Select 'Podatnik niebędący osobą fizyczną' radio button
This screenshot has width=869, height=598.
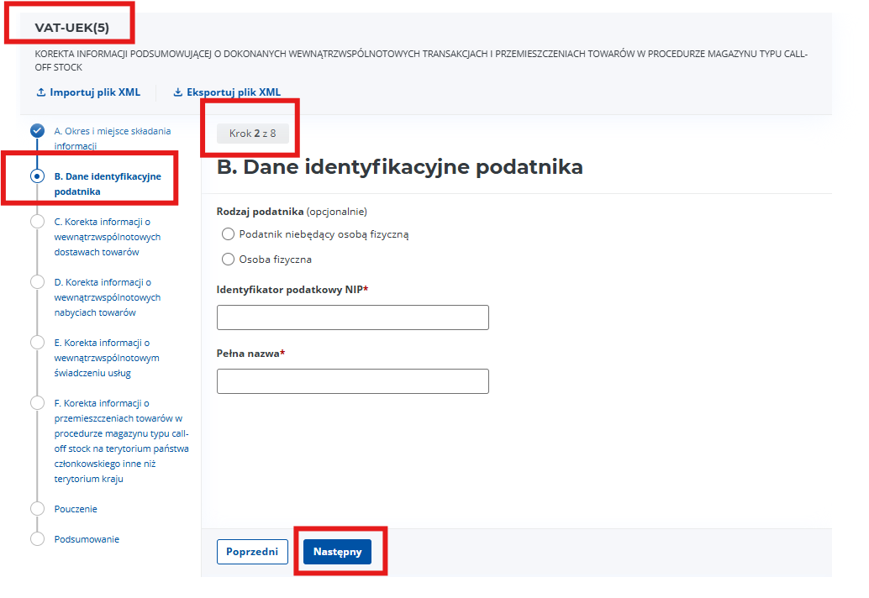(228, 234)
